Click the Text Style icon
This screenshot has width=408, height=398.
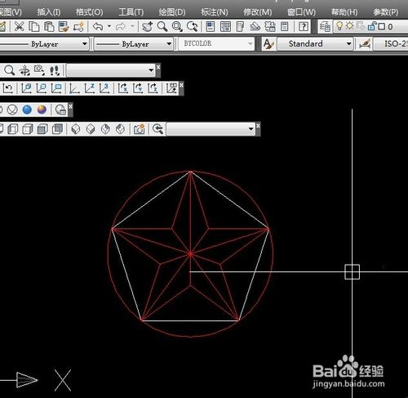pyautogui.click(x=268, y=44)
